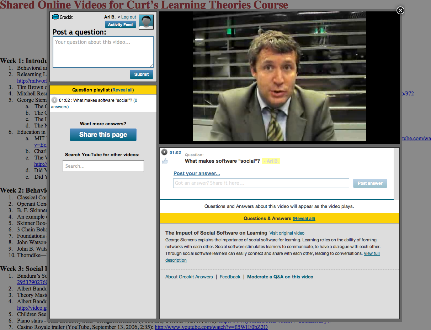This screenshot has height=330, width=431.
Task: Focus the answer input field
Action: point(261,183)
